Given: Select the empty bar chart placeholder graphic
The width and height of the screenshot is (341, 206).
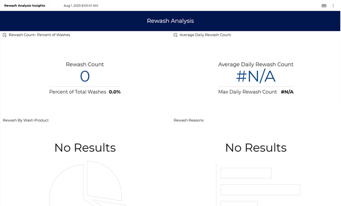Looking at the screenshot, I should pyautogui.click(x=259, y=185).
